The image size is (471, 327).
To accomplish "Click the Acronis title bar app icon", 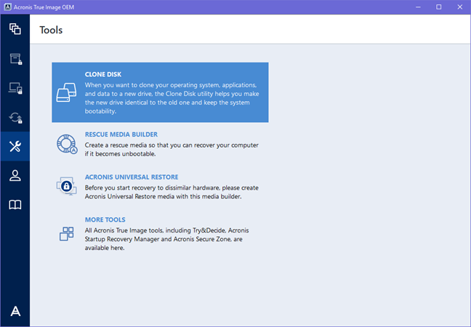I will click(x=8, y=7).
